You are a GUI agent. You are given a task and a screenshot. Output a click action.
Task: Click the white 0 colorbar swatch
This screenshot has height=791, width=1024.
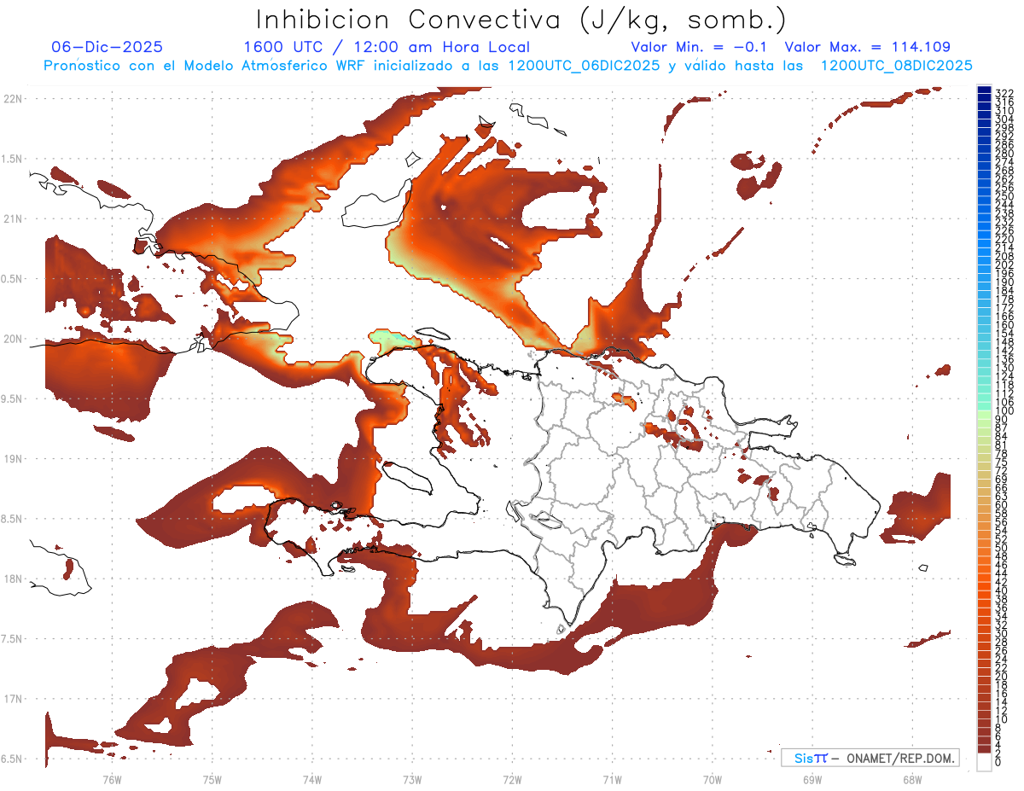coord(984,763)
